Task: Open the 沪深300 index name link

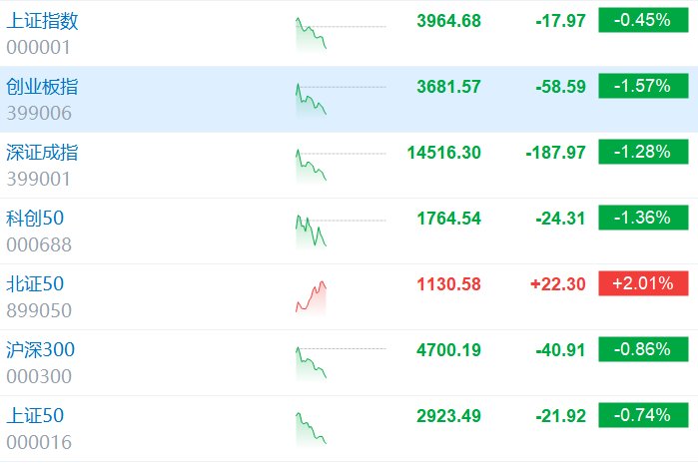Action: pyautogui.click(x=41, y=349)
